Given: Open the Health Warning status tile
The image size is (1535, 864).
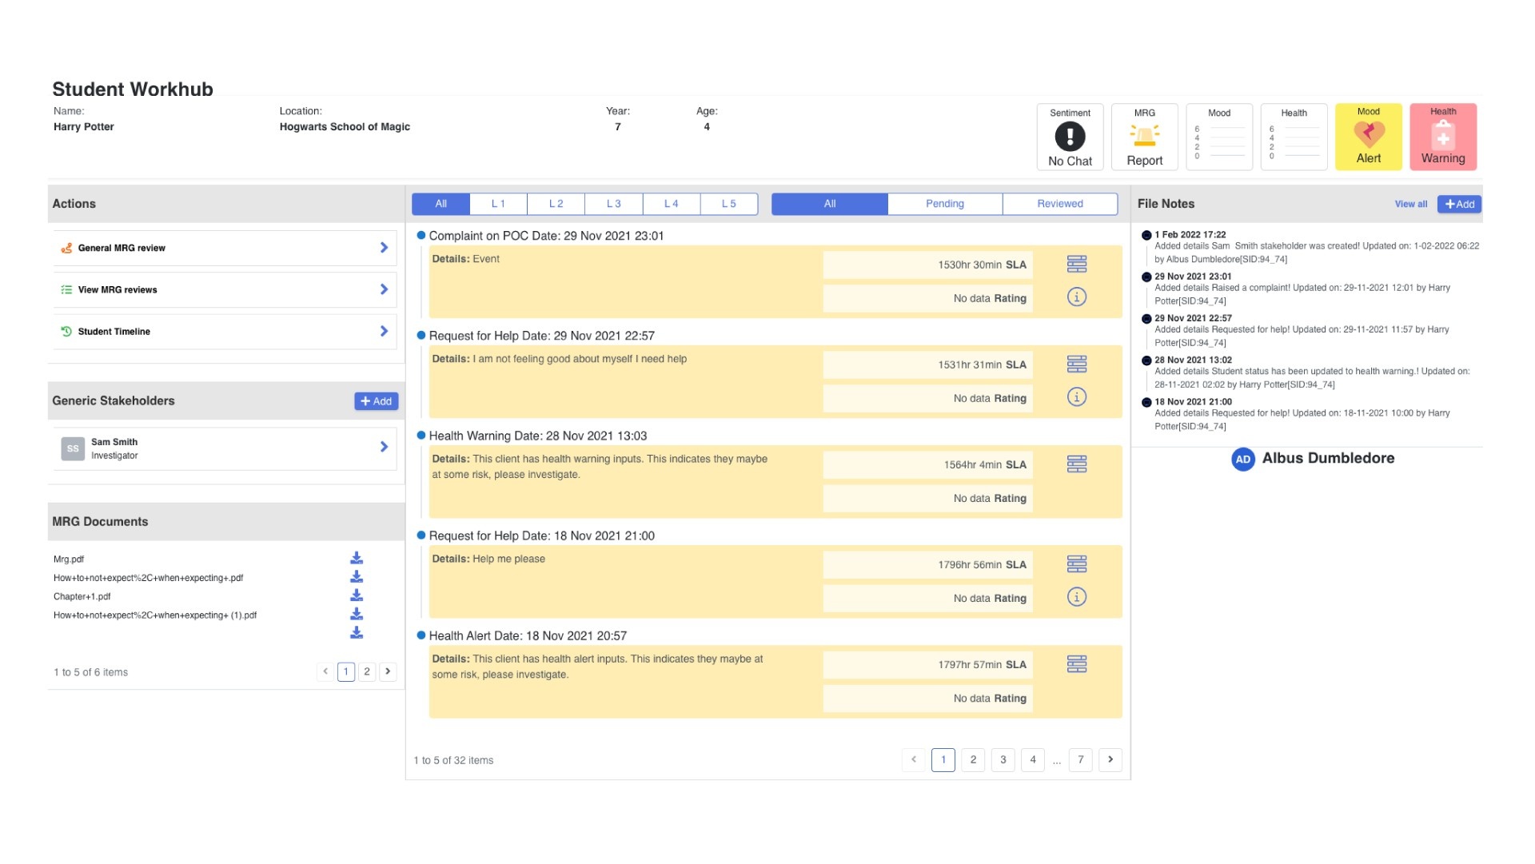Looking at the screenshot, I should (1442, 137).
